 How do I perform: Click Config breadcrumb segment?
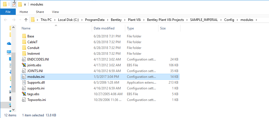click(229, 20)
